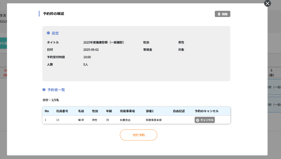Click the date value 2025-09-02
Viewport: 281px width, 159px height.
point(91,50)
